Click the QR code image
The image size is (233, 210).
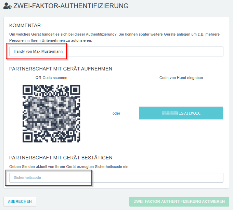point(51,114)
